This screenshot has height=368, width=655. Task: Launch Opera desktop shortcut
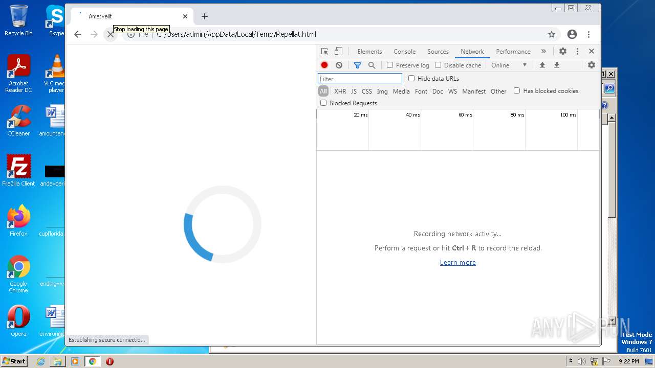point(18,321)
